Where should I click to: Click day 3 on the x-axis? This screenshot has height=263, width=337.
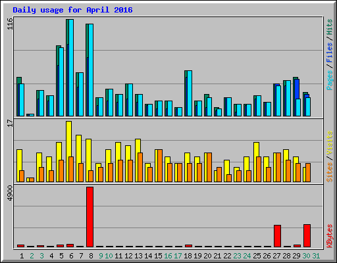41,256
